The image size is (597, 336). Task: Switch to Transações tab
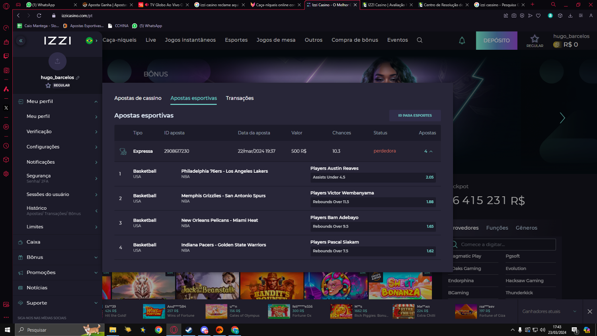(x=240, y=98)
